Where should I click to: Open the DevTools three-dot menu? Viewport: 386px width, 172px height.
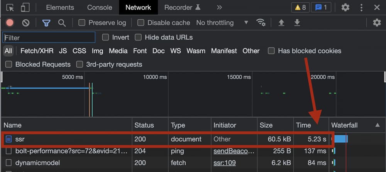tap(361, 8)
